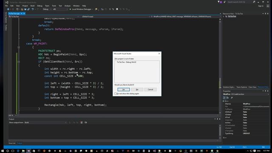The width and height of the screenshot is (272, 153).
Task: Click the Find in Files toolbar icon
Action: 96,9
